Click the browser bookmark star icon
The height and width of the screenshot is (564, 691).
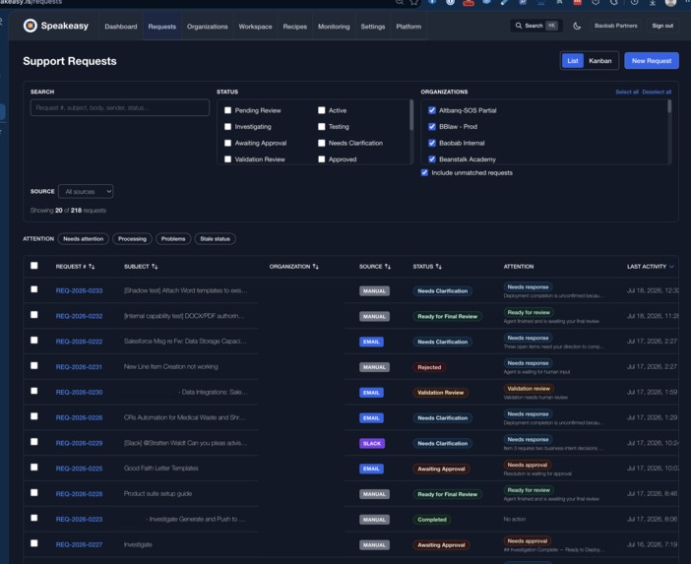pyautogui.click(x=414, y=2)
